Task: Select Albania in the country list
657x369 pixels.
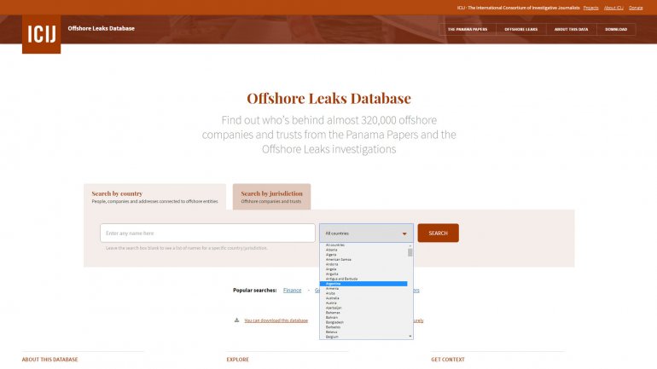Action: pyautogui.click(x=363, y=250)
